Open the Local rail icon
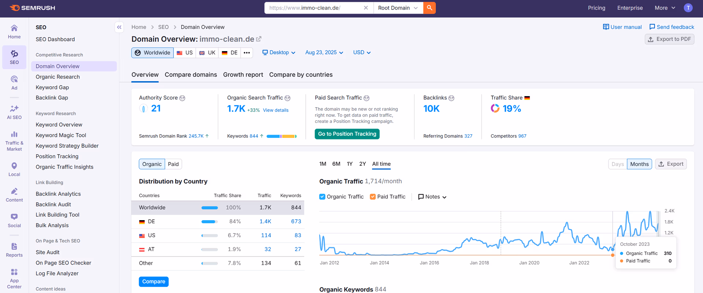Screen dimensions: 703x293 (14, 169)
